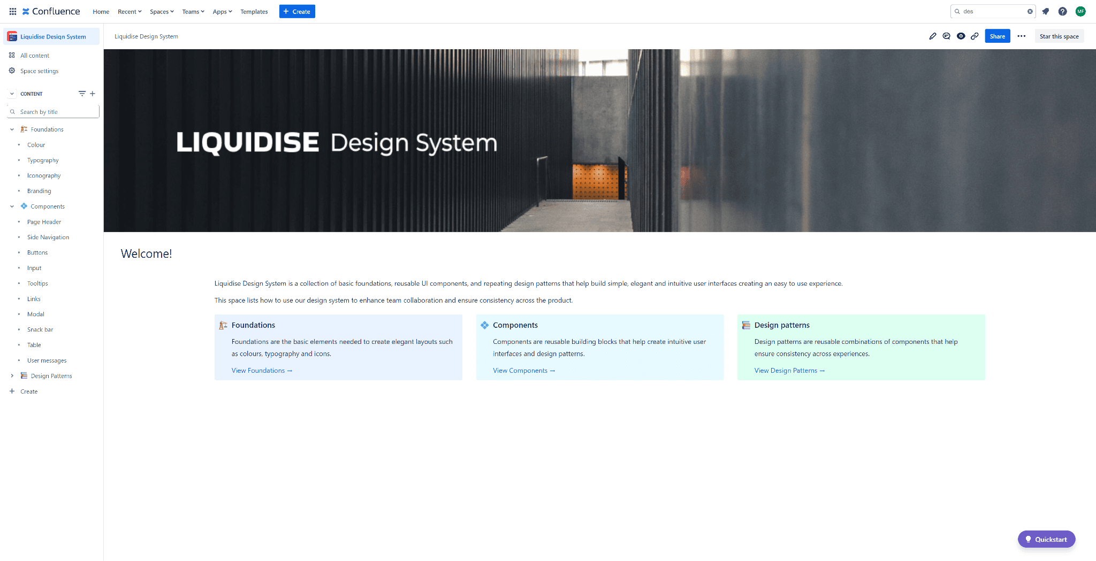1096x561 pixels.
Task: Open the Branding page
Action: coord(39,191)
